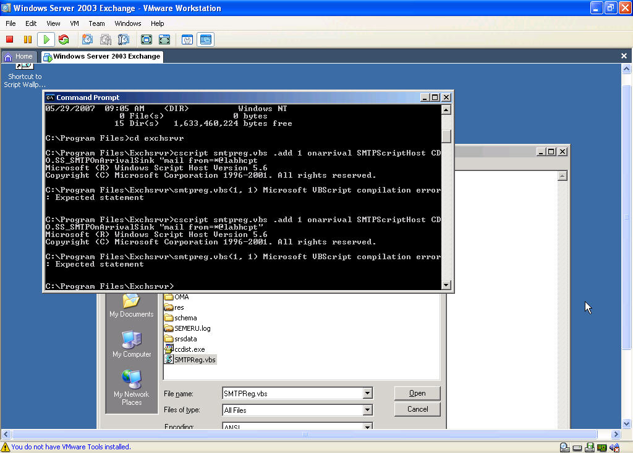Click the yellow VMware Tools warning icon
The width and height of the screenshot is (633, 453).
point(5,447)
